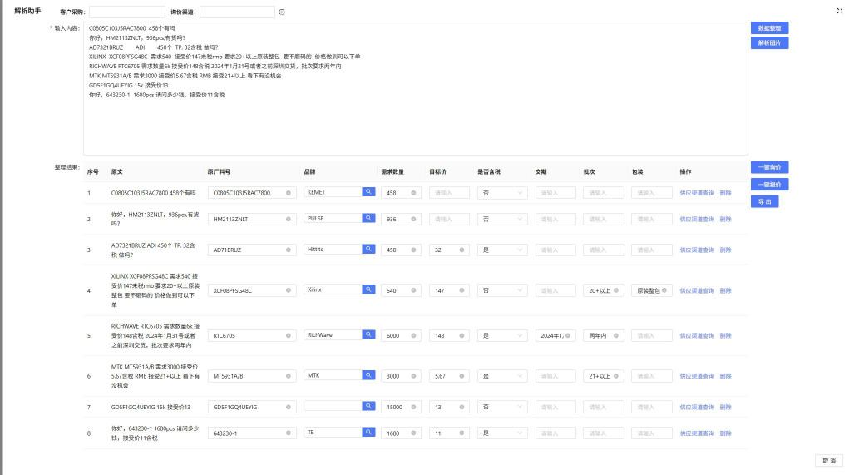The image size is (849, 475).
Task: Click the 客户采购 input field
Action: (127, 12)
